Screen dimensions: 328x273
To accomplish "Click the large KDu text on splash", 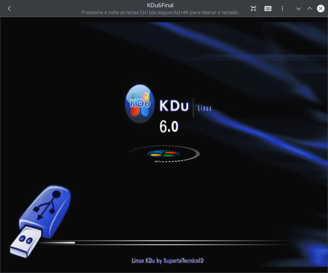I will coord(174,106).
